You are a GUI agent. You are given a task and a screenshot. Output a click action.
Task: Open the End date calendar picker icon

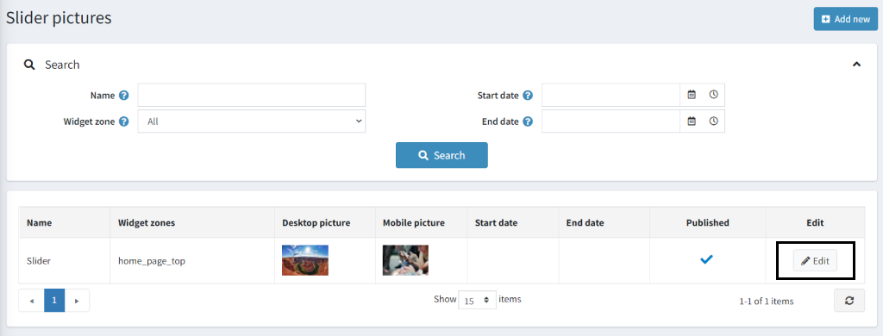692,121
